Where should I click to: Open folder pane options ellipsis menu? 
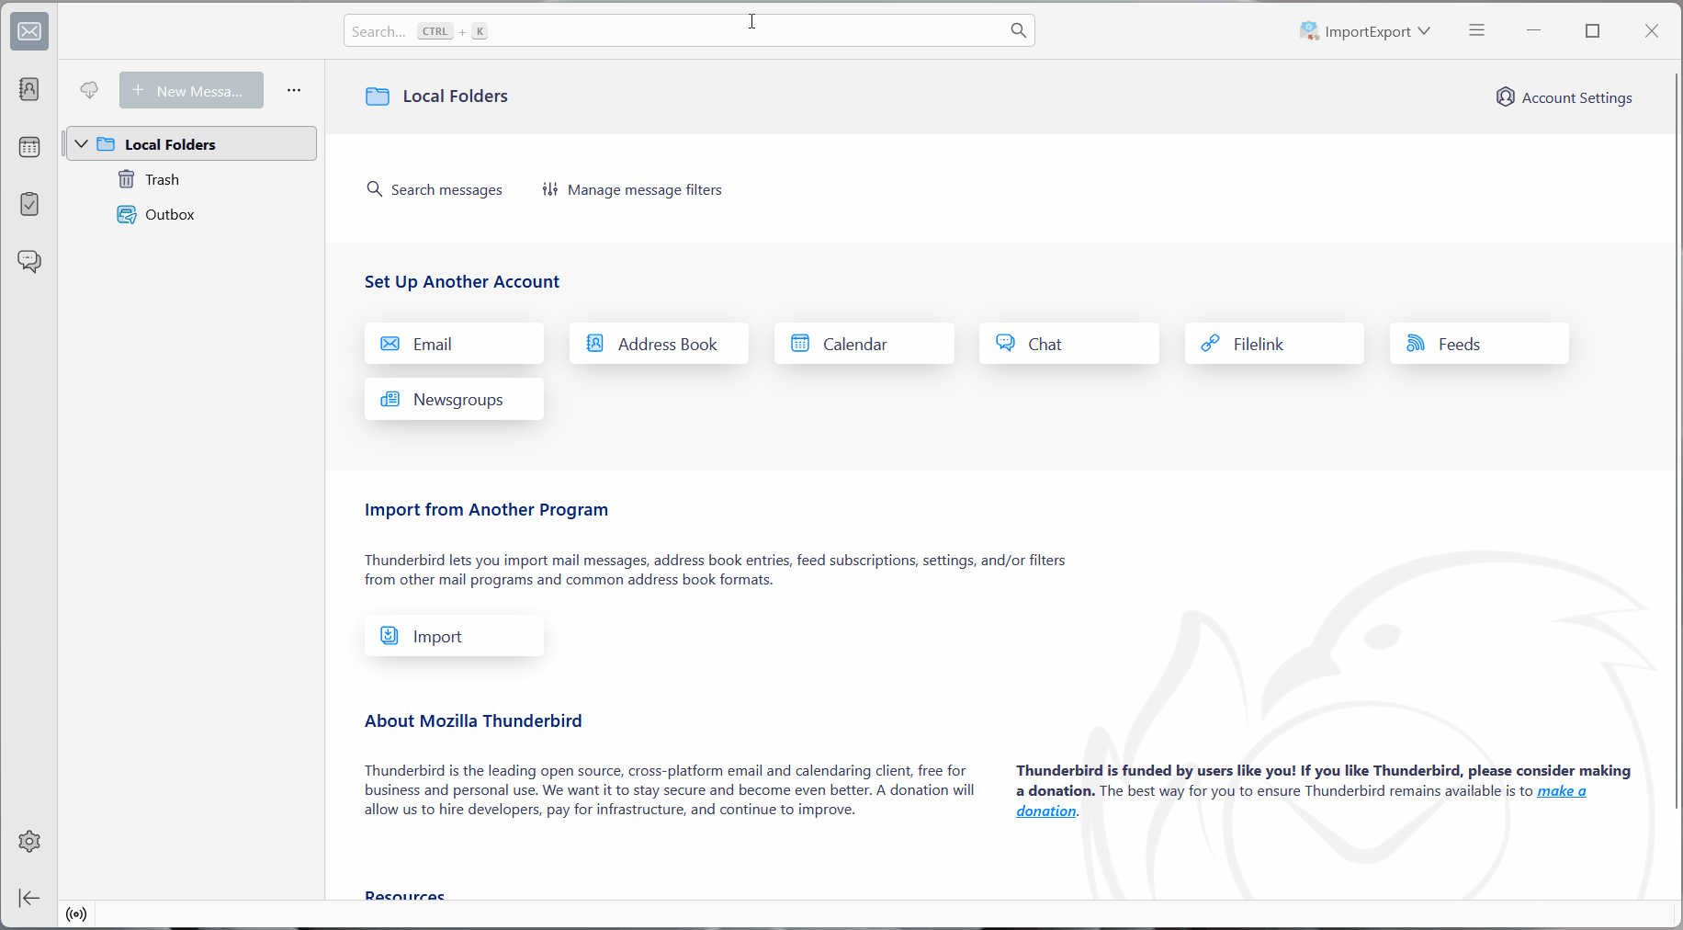(x=294, y=90)
